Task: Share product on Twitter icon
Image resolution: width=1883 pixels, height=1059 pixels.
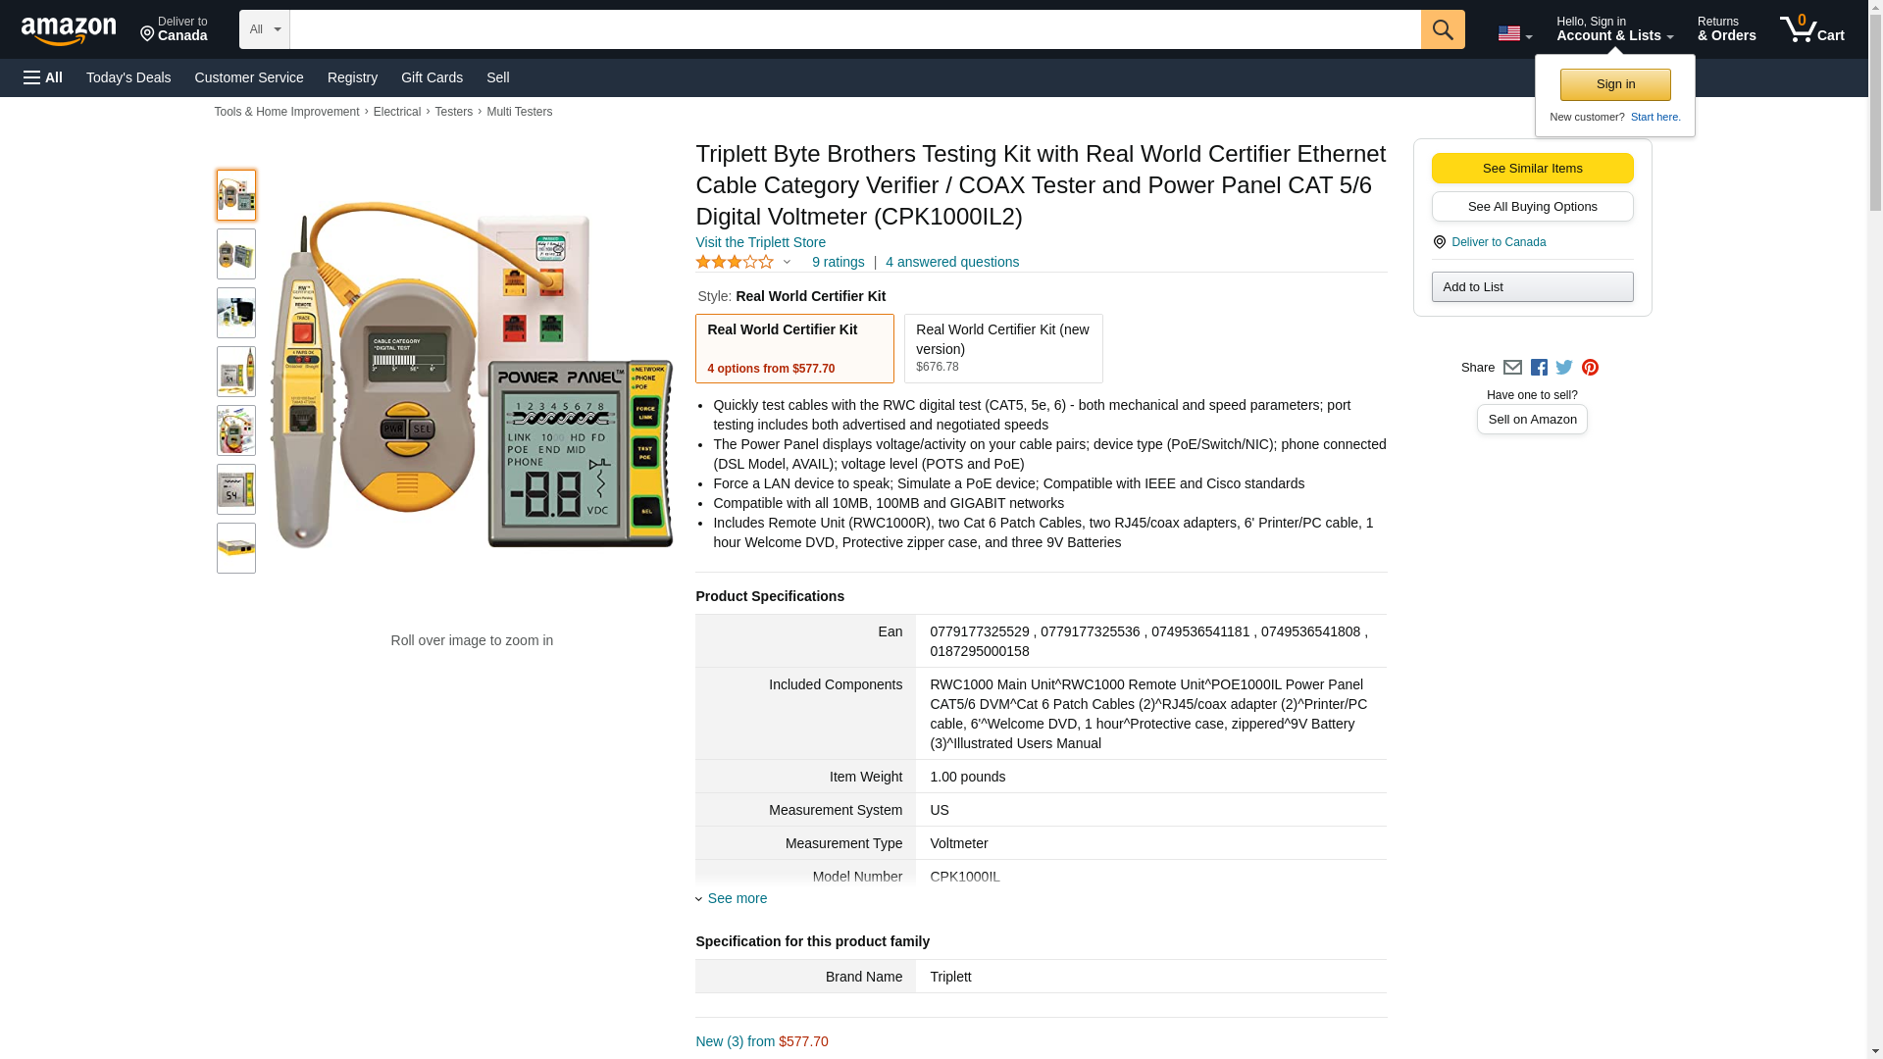Action: point(1563,368)
